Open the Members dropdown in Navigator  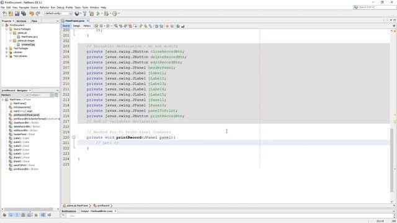pos(15,95)
